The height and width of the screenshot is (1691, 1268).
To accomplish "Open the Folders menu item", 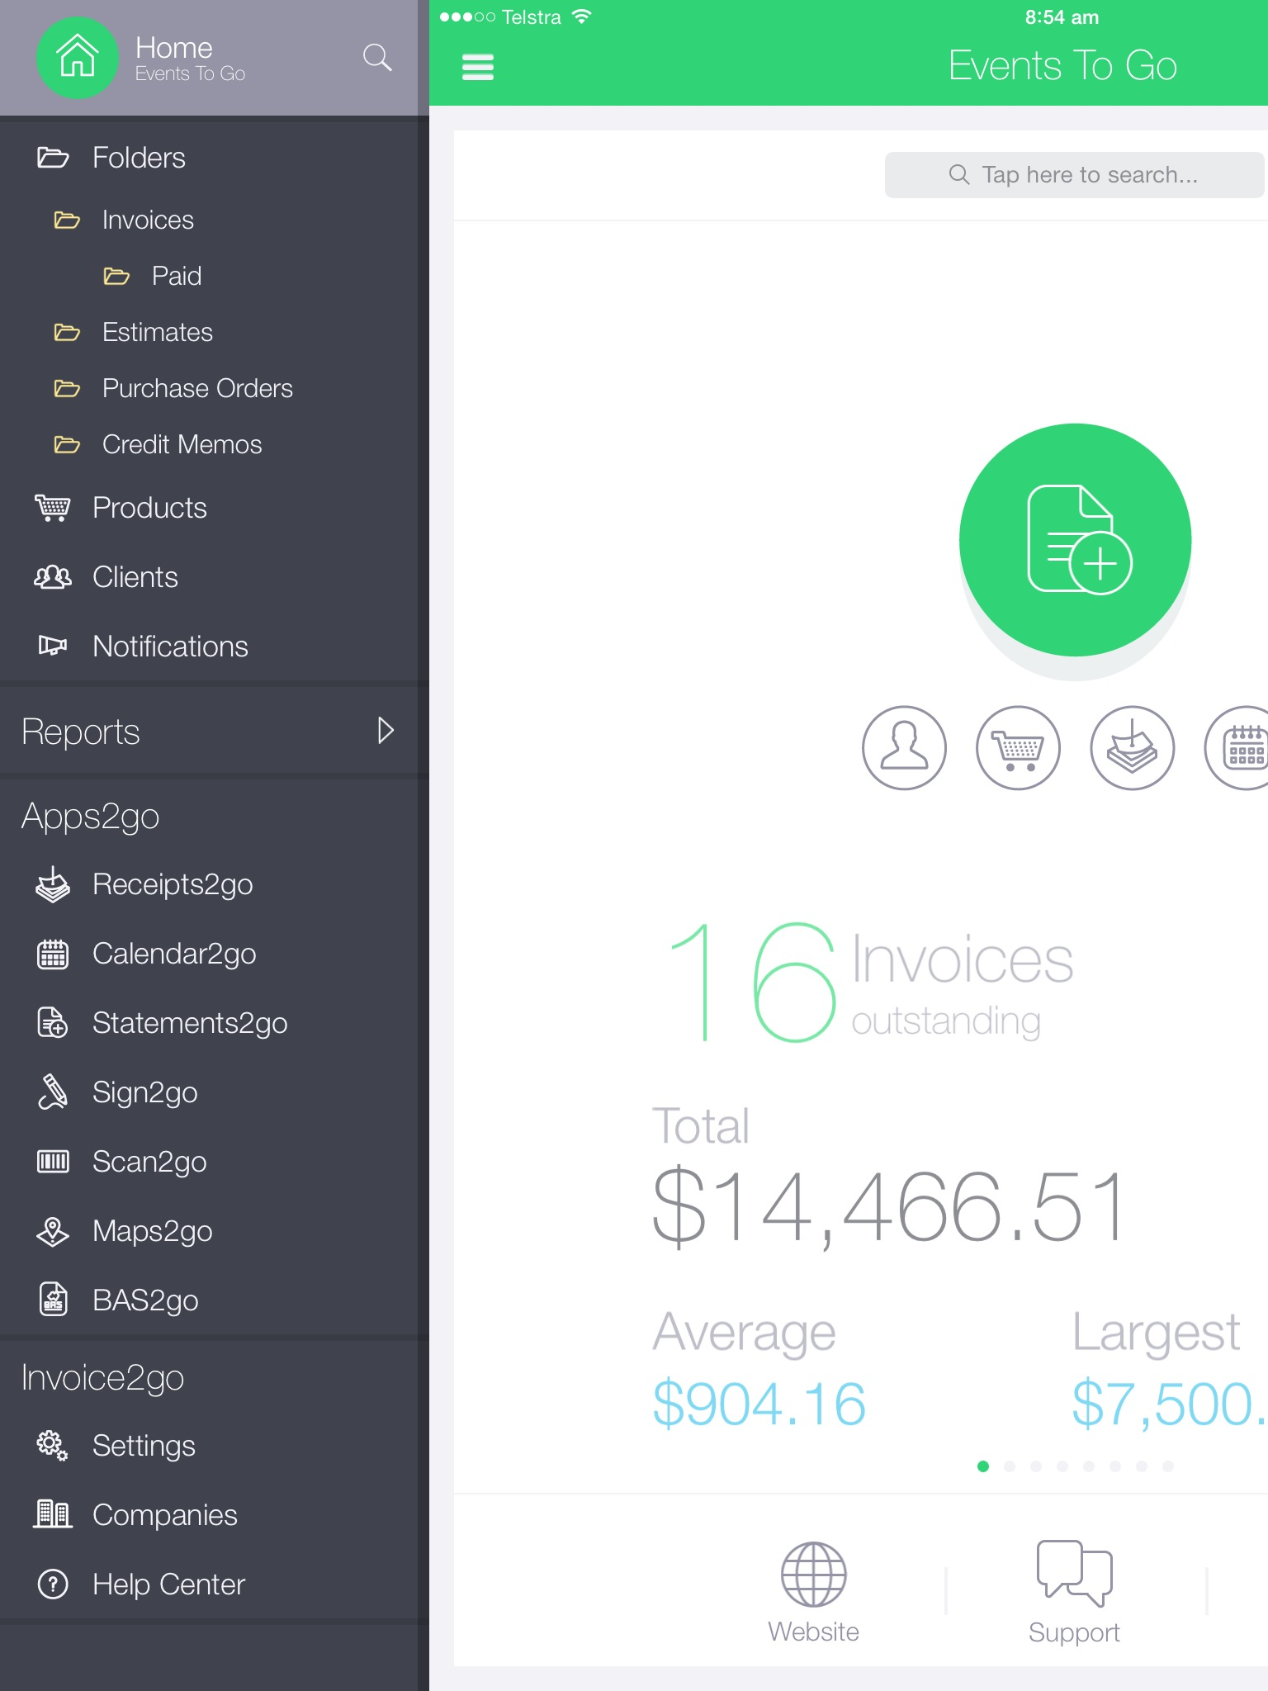I will point(209,158).
